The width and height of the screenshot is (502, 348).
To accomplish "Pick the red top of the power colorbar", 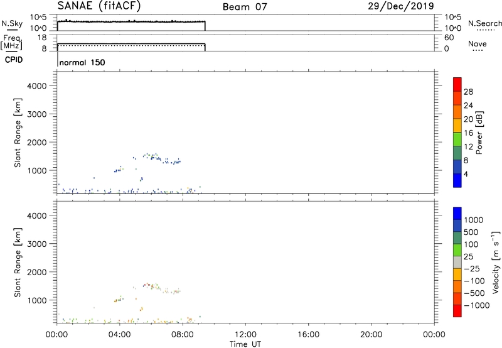I will click(x=457, y=84).
